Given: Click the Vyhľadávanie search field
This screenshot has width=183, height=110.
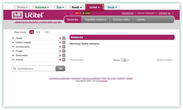Looking at the screenshot, I should click(x=34, y=68).
